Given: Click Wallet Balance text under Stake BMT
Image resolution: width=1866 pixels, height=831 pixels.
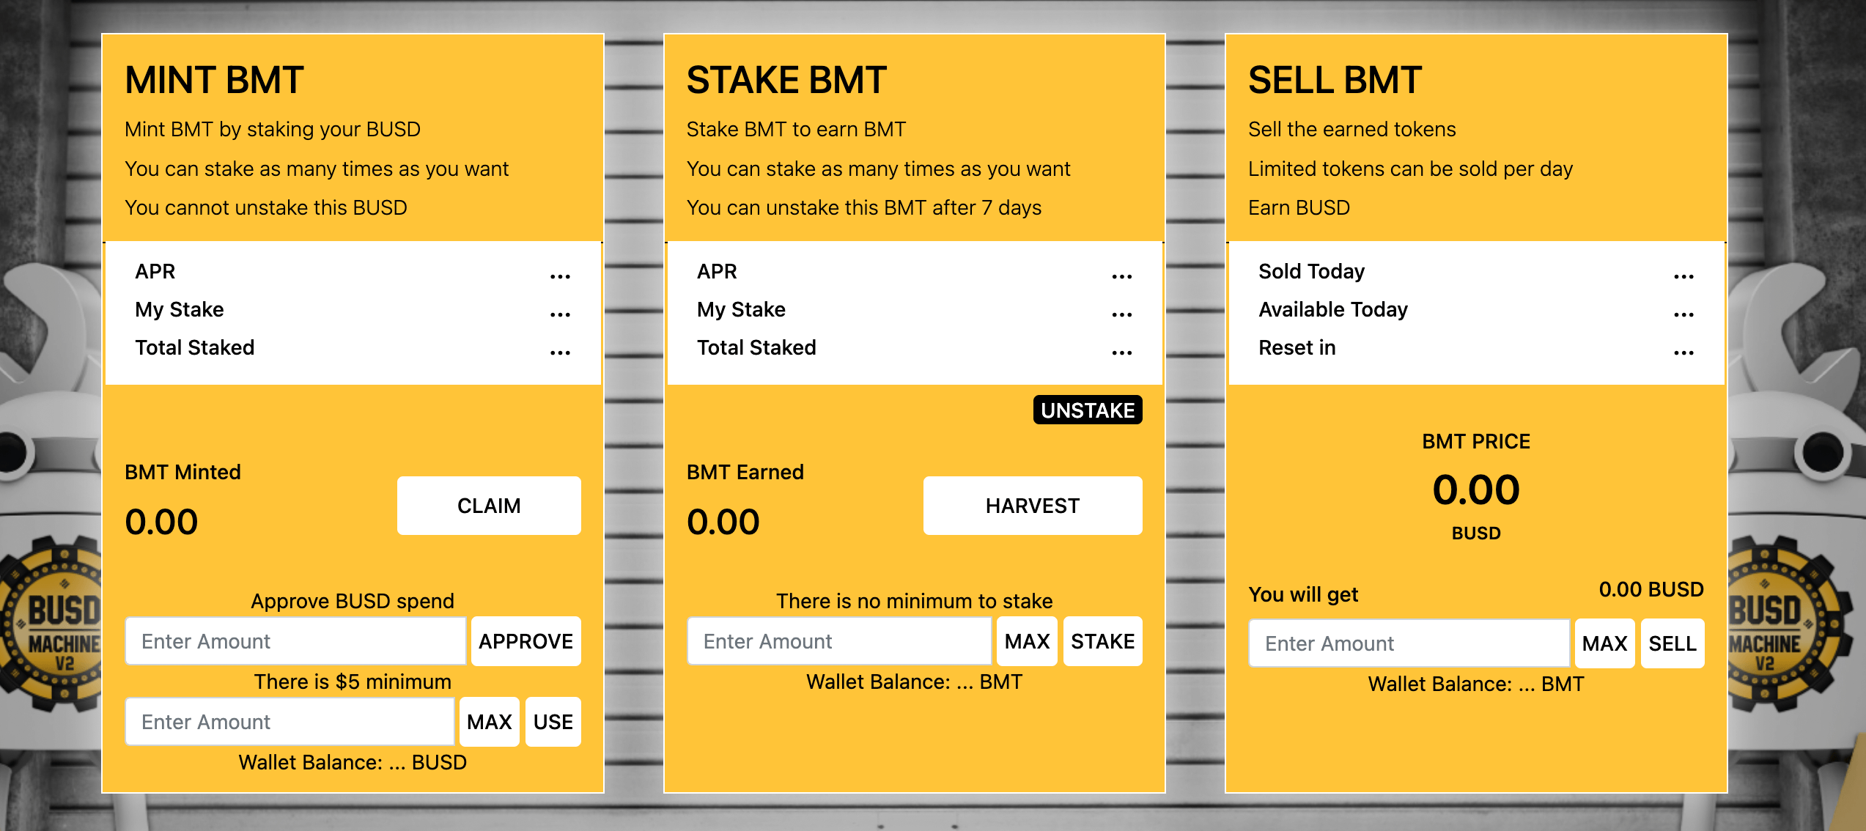Looking at the screenshot, I should (914, 682).
